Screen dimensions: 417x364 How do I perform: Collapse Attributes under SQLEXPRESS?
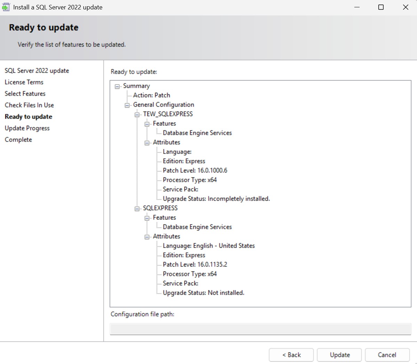coord(147,237)
